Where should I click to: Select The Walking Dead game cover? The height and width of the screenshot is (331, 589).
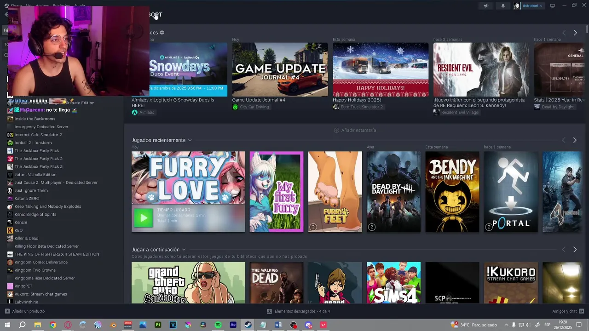point(276,283)
